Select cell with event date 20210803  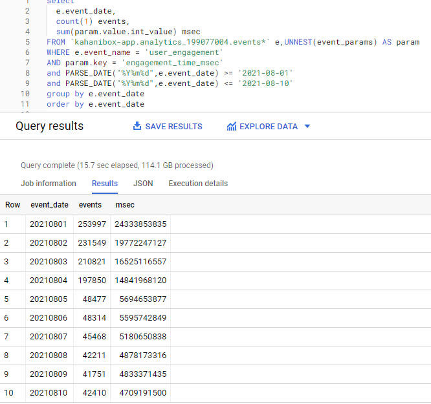click(49, 261)
